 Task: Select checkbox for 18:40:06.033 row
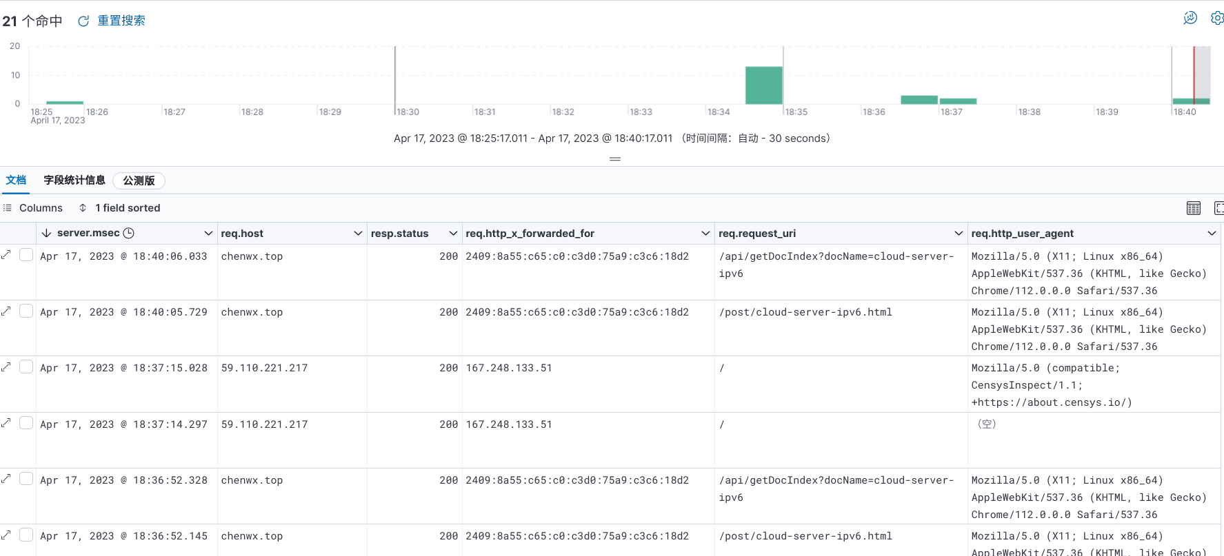[26, 255]
